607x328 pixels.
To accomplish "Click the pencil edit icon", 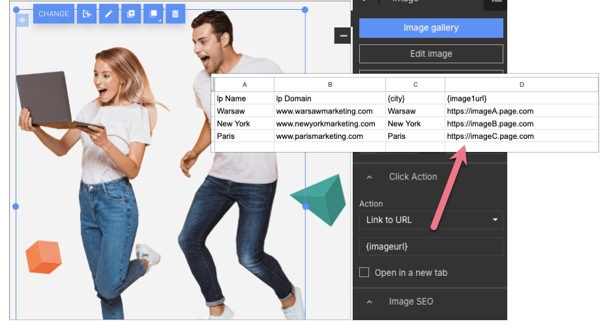I will [109, 14].
